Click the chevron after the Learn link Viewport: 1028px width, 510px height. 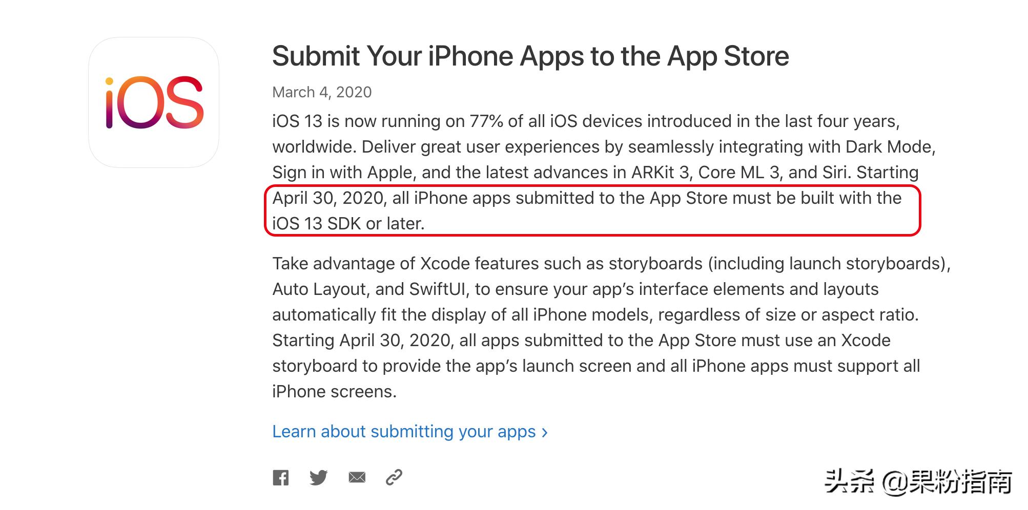(x=545, y=433)
